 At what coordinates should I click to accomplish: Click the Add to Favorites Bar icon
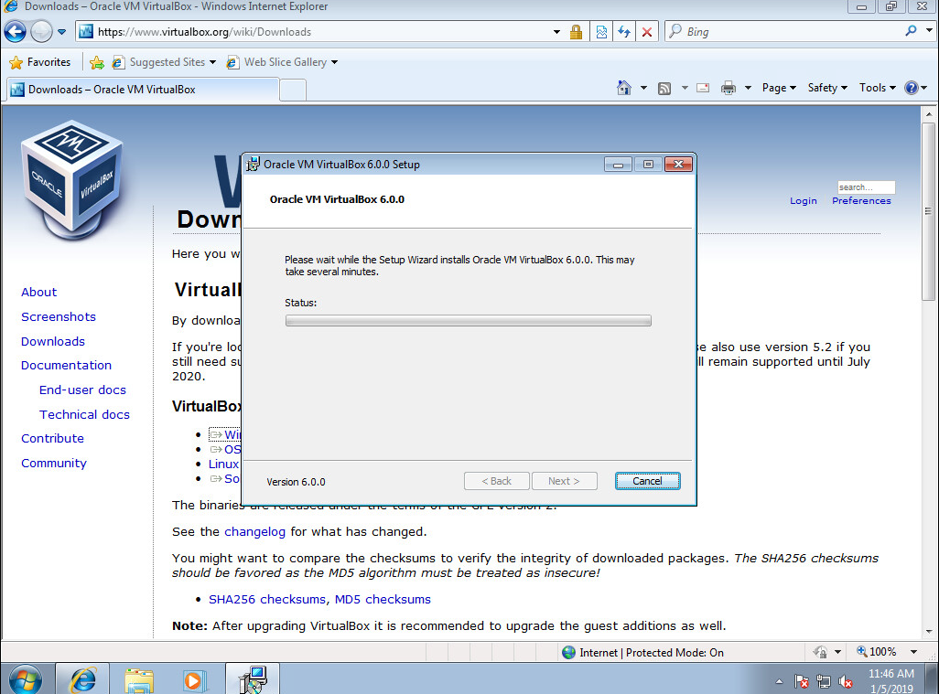point(96,62)
